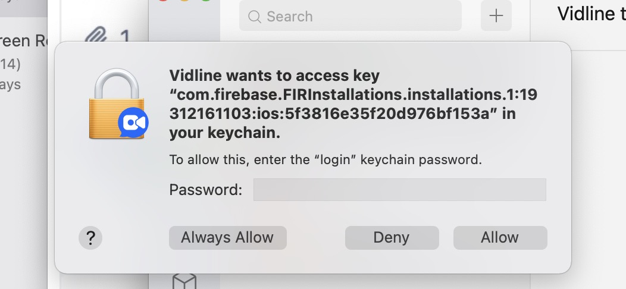Deny the keychain access request

click(392, 238)
